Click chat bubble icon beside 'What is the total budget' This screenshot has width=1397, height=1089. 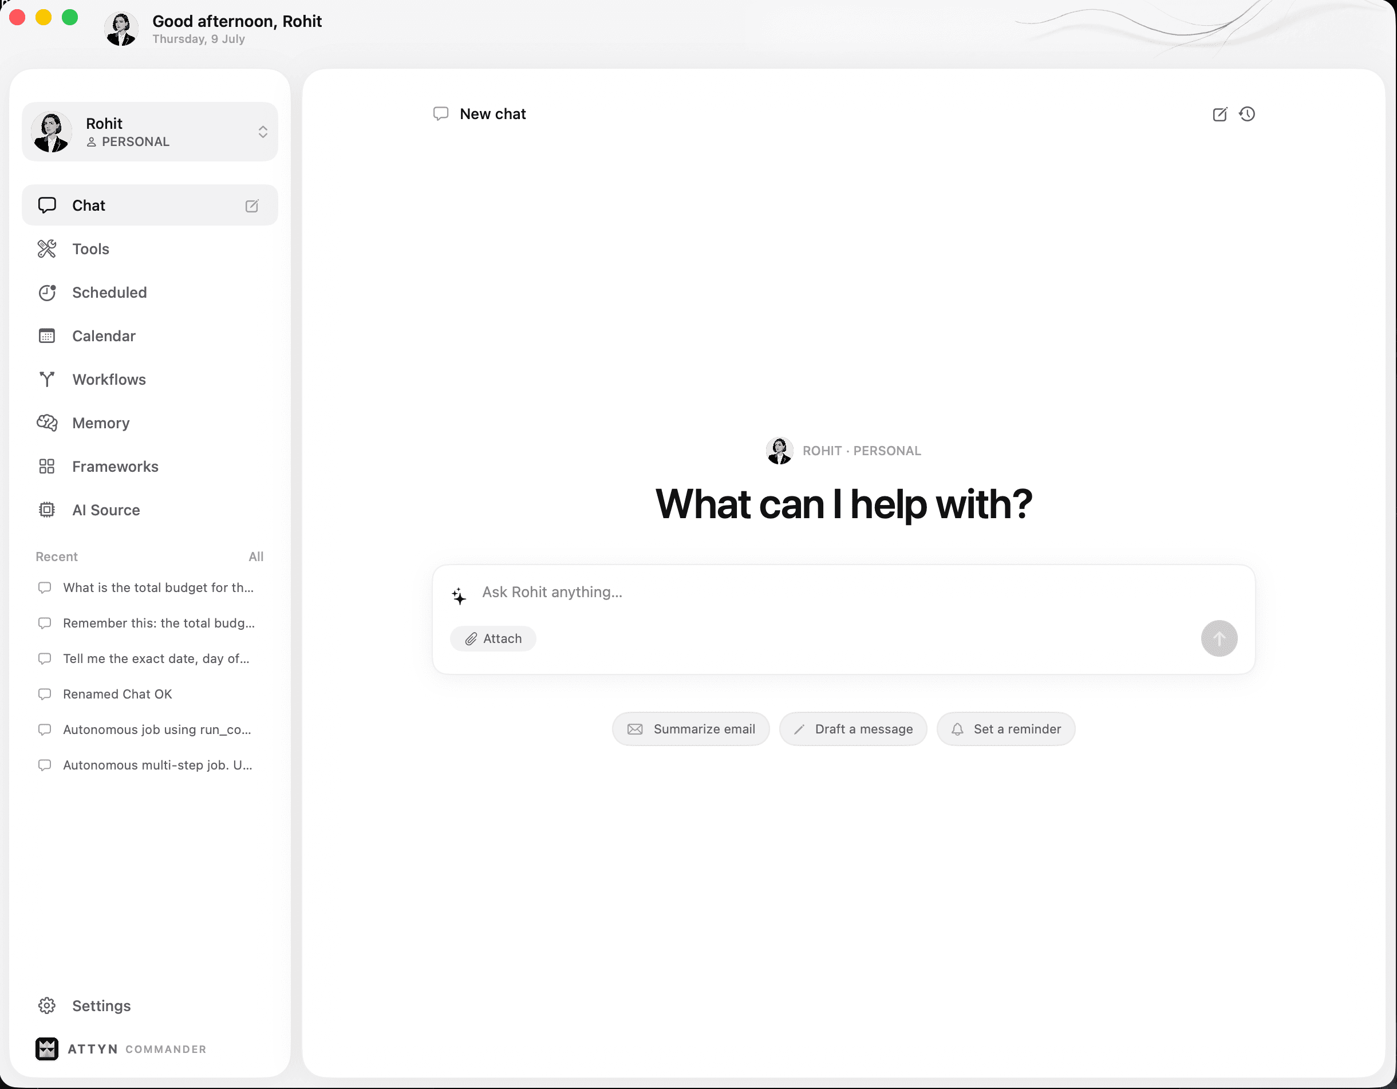(45, 587)
